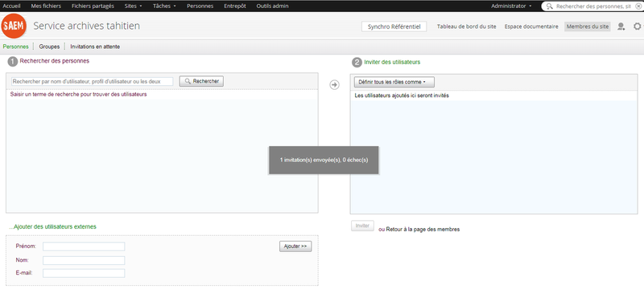This screenshot has height=289, width=644.
Task: Click 'Les utilisateurs ajoutés ici seront invités' text
Action: 402,96
